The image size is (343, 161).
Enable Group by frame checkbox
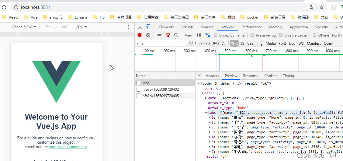coord(216,35)
